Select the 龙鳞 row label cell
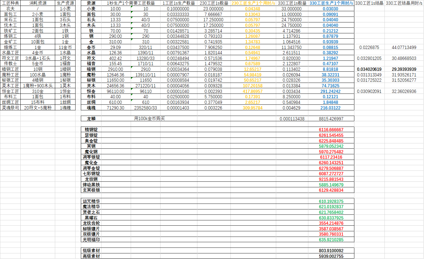This screenshot has height=259, width=424. tap(91, 119)
